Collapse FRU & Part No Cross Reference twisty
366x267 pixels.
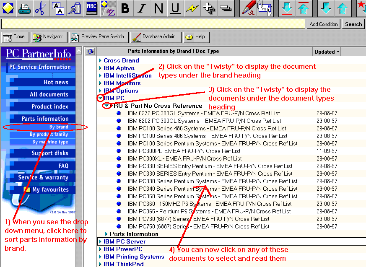tap(107, 106)
